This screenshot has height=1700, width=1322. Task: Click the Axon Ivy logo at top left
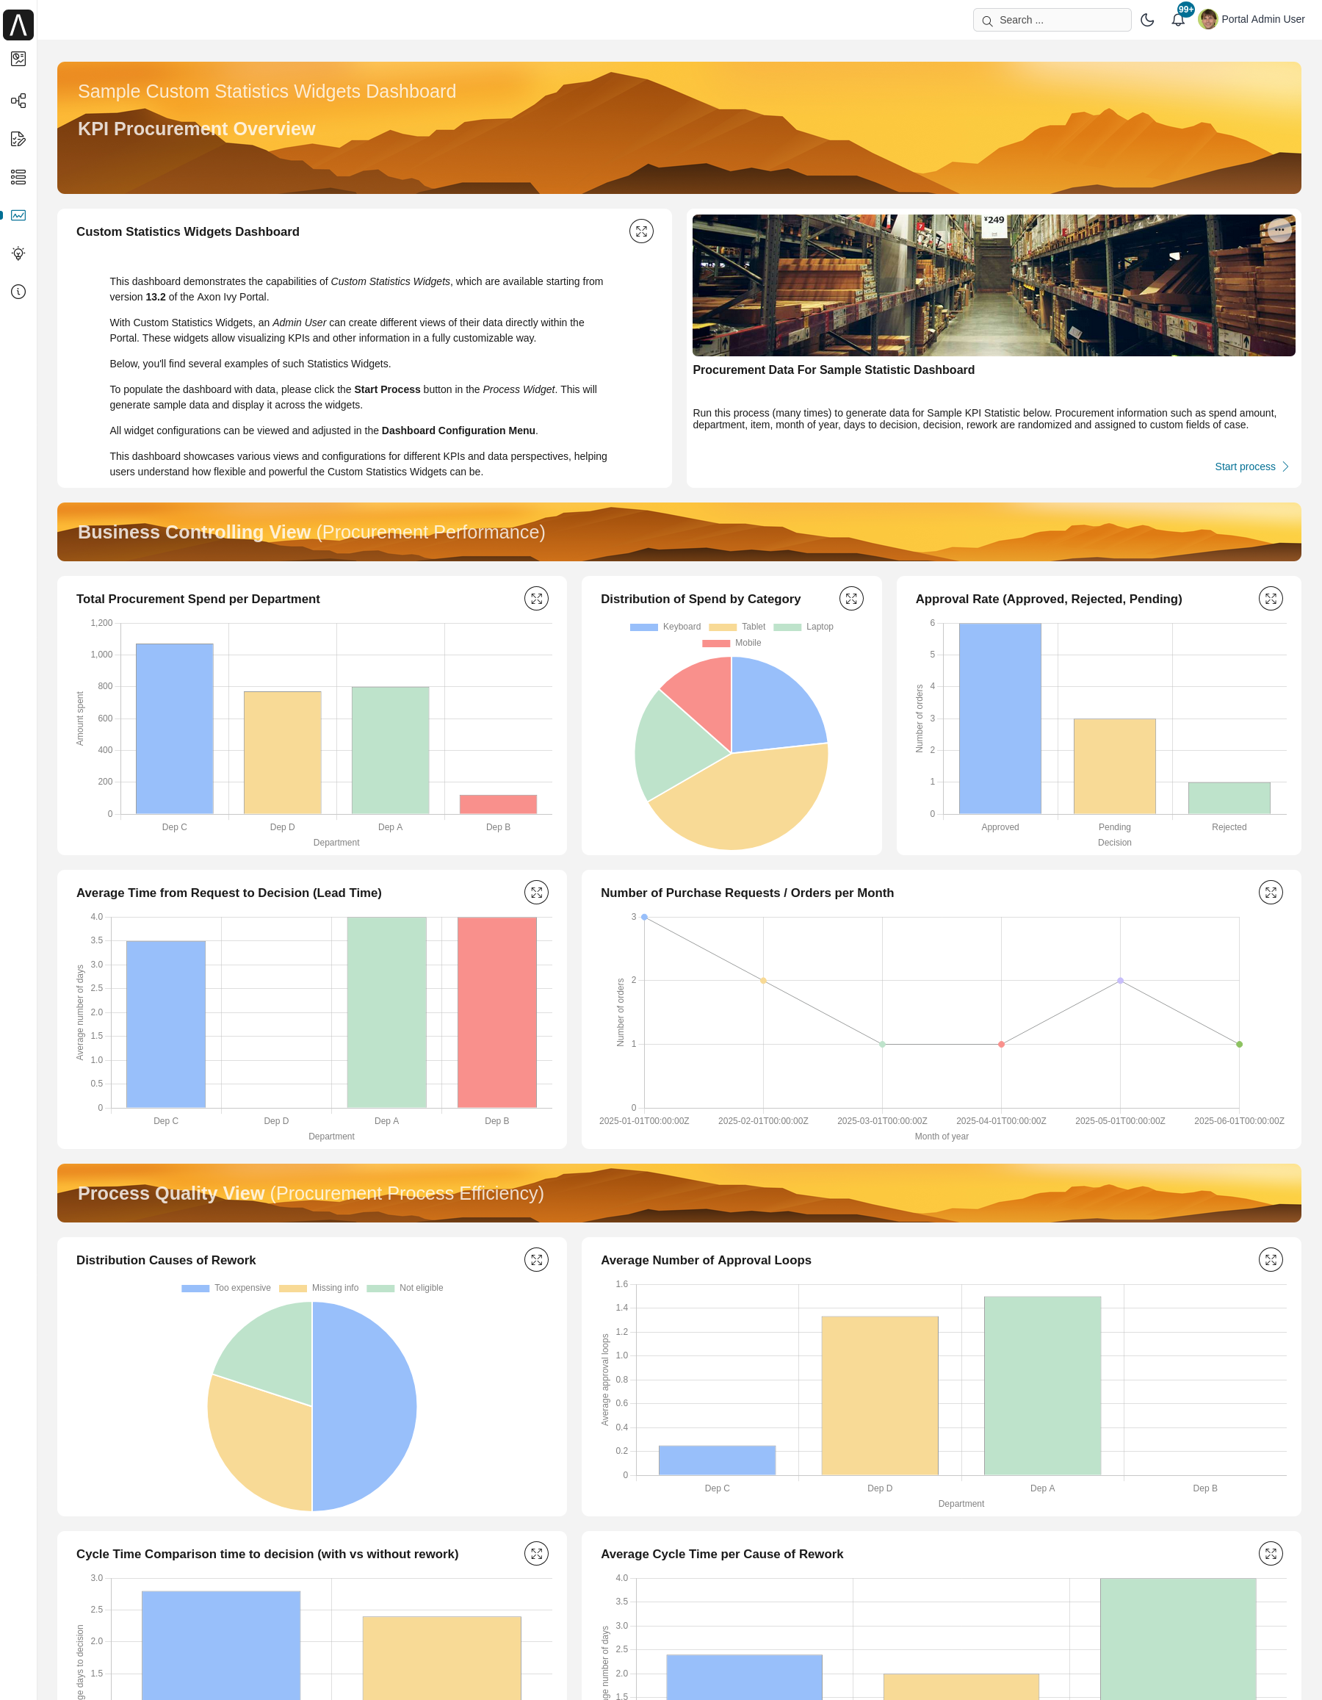coord(18,24)
